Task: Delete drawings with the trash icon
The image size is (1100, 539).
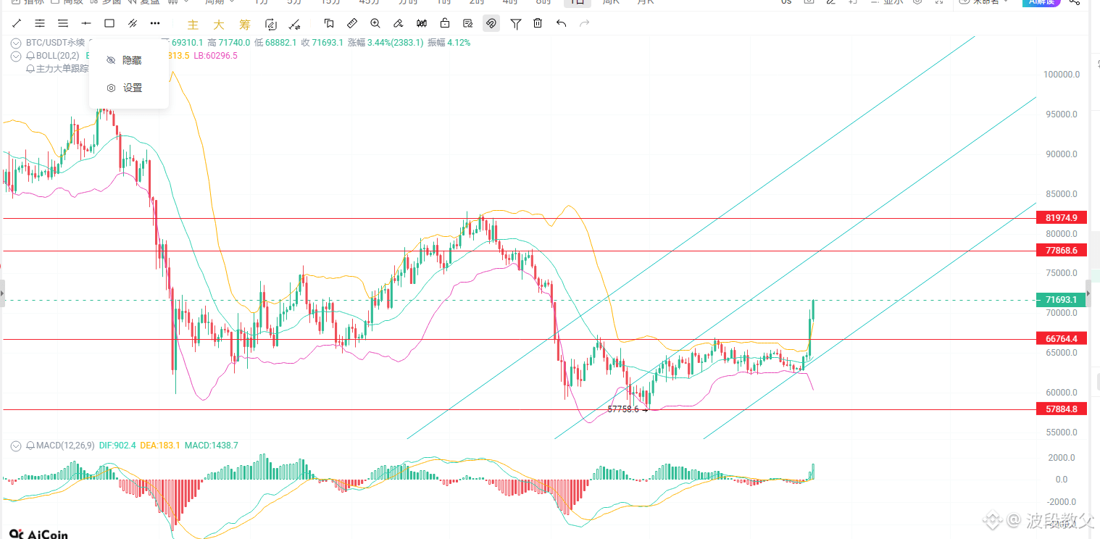Action: pyautogui.click(x=538, y=23)
